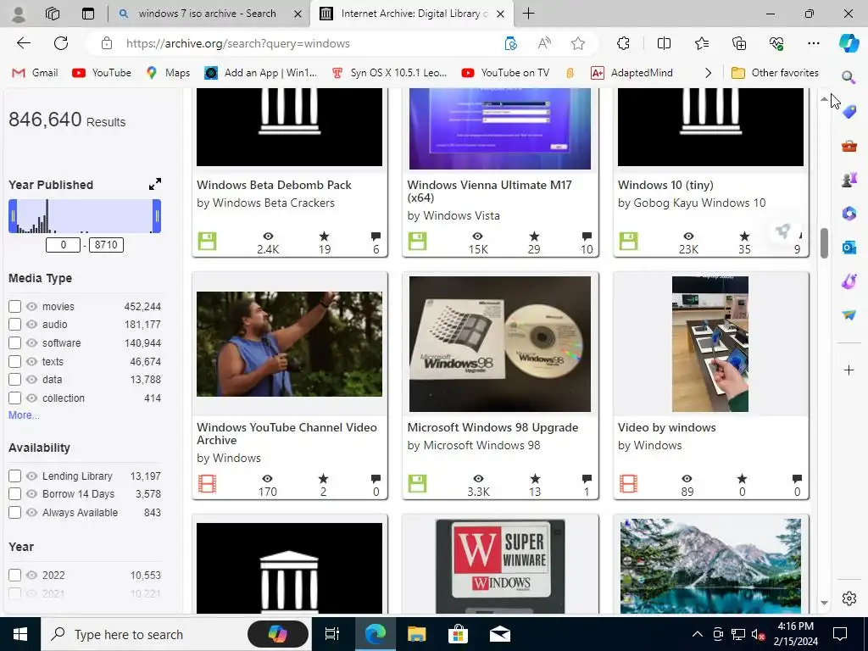Viewport: 868px width, 651px height.
Task: Hide Always Available results with eye icon
Action: pyautogui.click(x=31, y=512)
